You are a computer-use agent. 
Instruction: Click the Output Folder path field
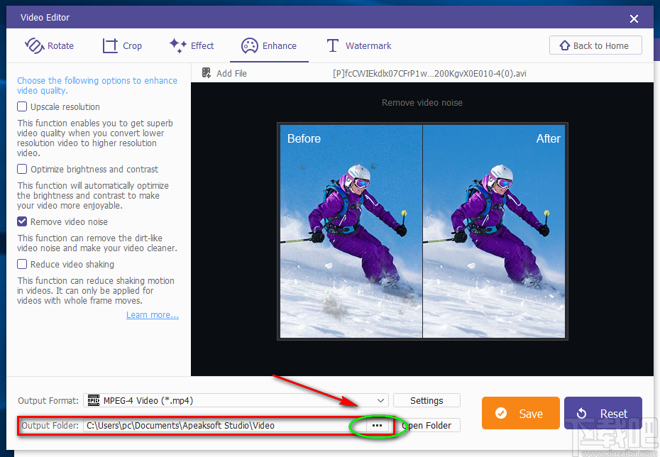[x=225, y=426]
